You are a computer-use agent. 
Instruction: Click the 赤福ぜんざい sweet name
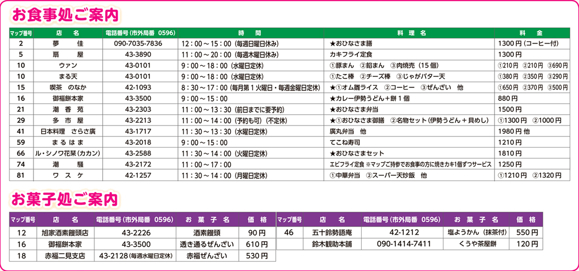pyautogui.click(x=207, y=256)
